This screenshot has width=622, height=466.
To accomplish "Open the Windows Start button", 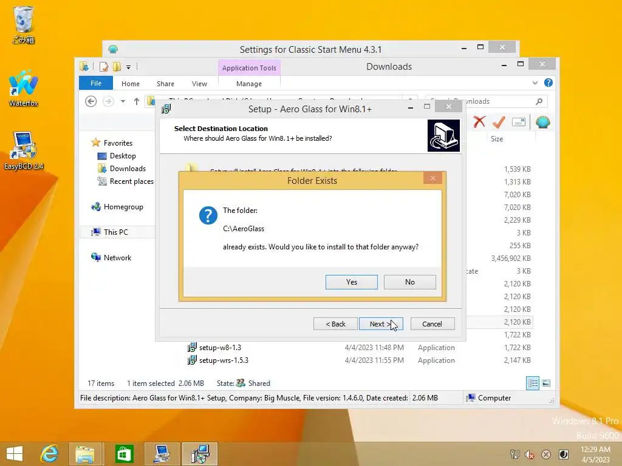I will (15, 454).
